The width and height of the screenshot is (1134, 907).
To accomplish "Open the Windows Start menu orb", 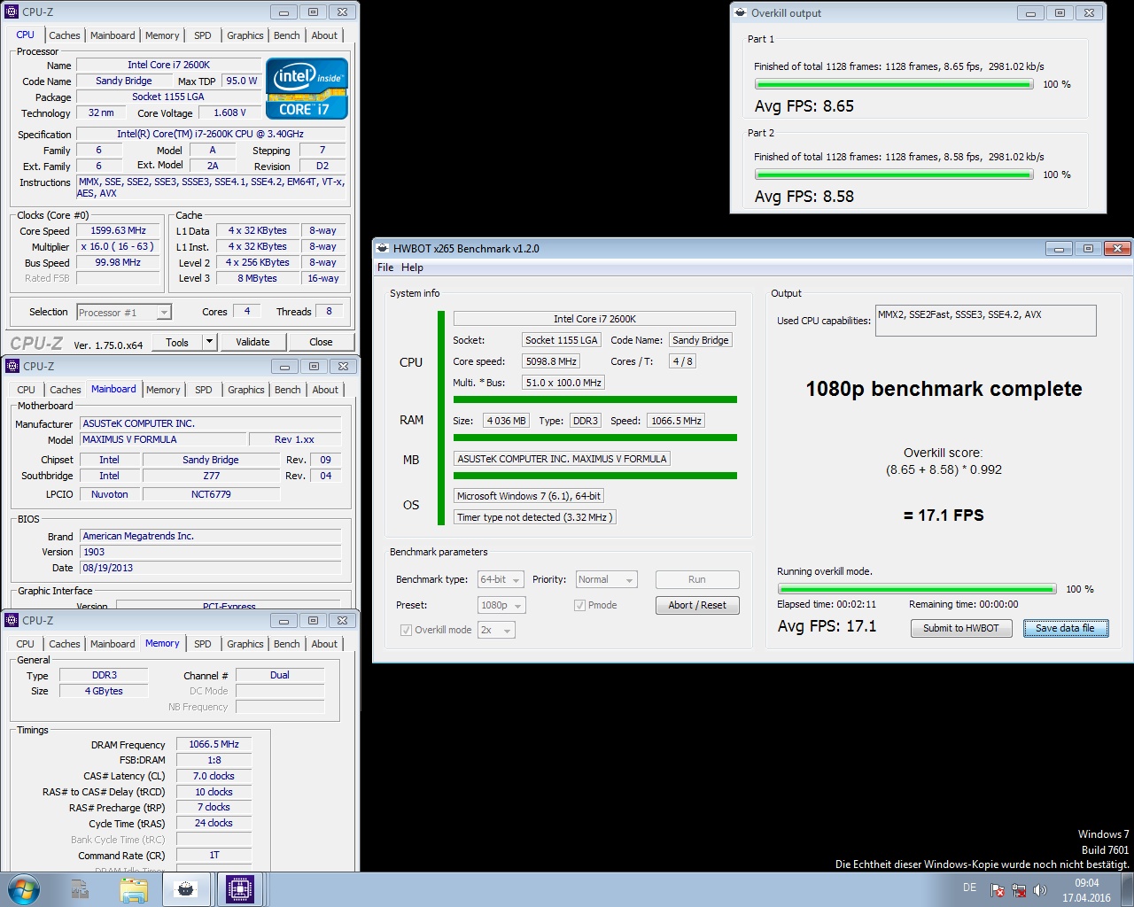I will pyautogui.click(x=23, y=889).
